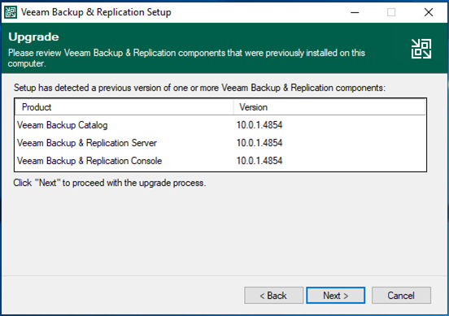Click the Veeam logo in the green header
449x316 pixels.
[421, 49]
